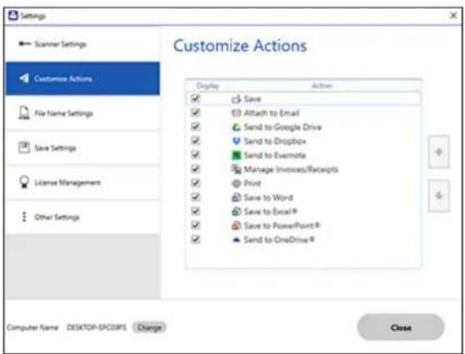This screenshot has width=465, height=354.
Task: Click the Settings app icon in title bar
Action: tap(13, 15)
